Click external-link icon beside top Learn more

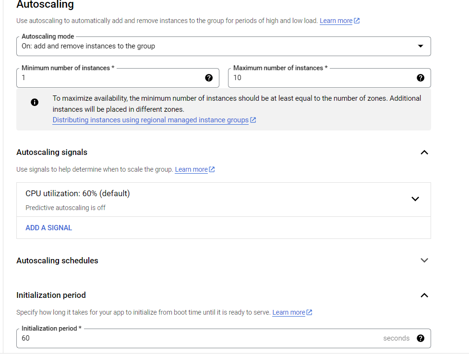point(357,21)
